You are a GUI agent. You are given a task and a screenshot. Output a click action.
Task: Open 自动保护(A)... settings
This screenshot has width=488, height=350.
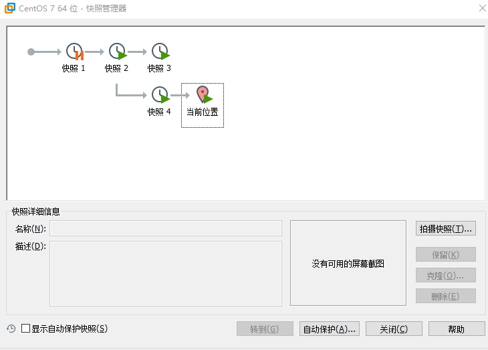point(330,329)
